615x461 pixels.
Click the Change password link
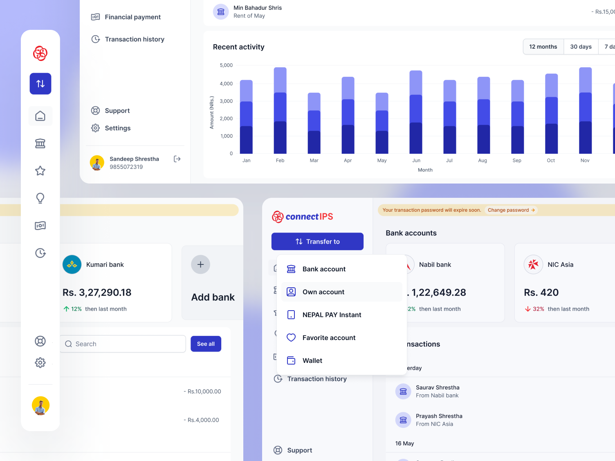pyautogui.click(x=511, y=210)
